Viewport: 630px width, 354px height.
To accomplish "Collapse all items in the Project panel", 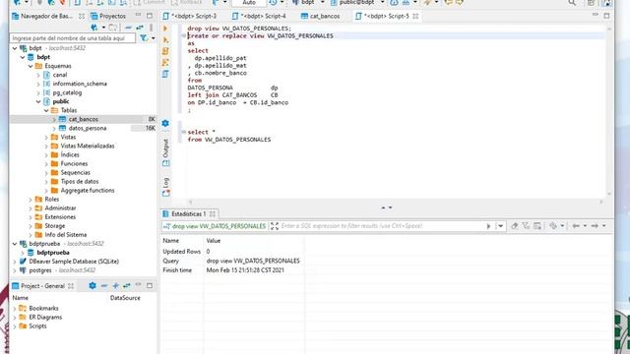I will coord(104,285).
